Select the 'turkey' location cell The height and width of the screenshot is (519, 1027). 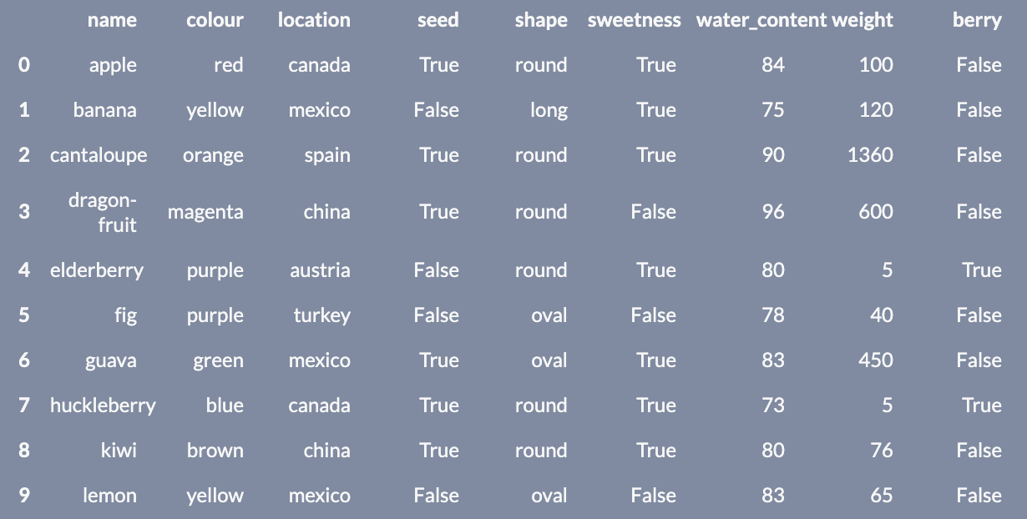coord(321,315)
